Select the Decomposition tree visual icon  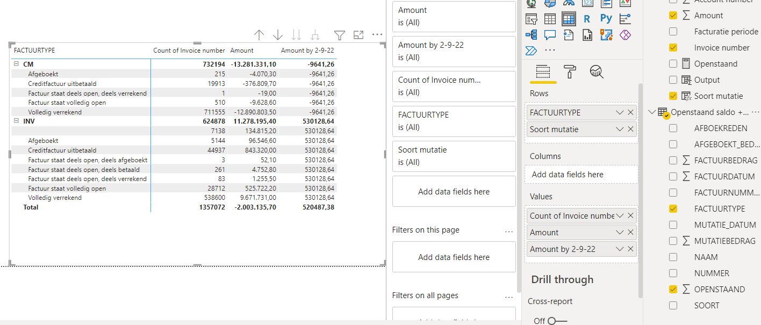coord(532,35)
